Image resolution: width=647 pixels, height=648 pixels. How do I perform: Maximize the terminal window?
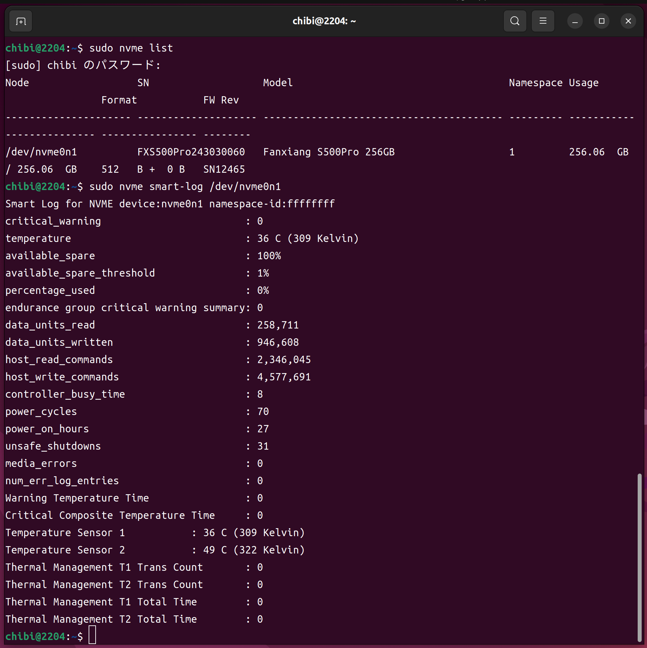point(601,21)
